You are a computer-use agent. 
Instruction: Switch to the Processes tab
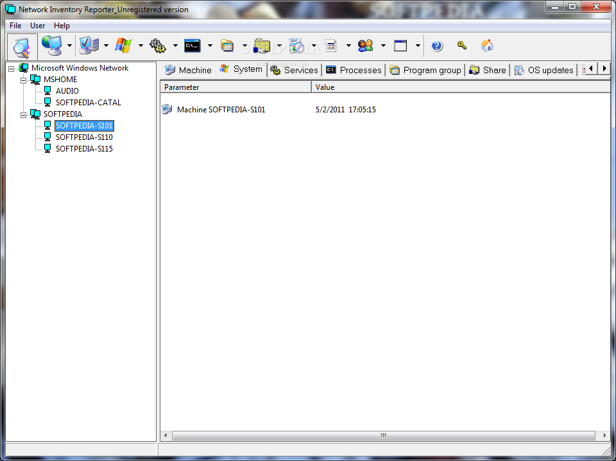tap(354, 70)
